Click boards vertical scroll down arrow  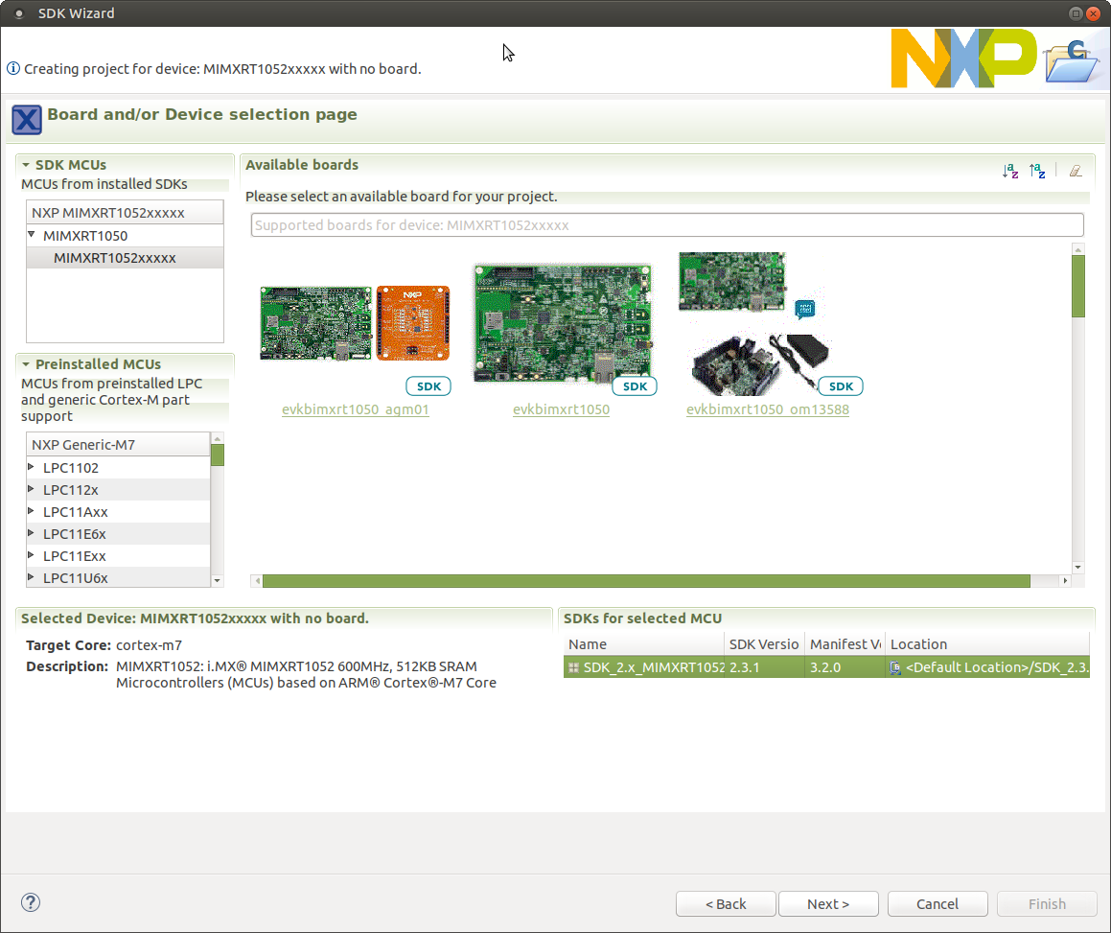[x=1078, y=567]
